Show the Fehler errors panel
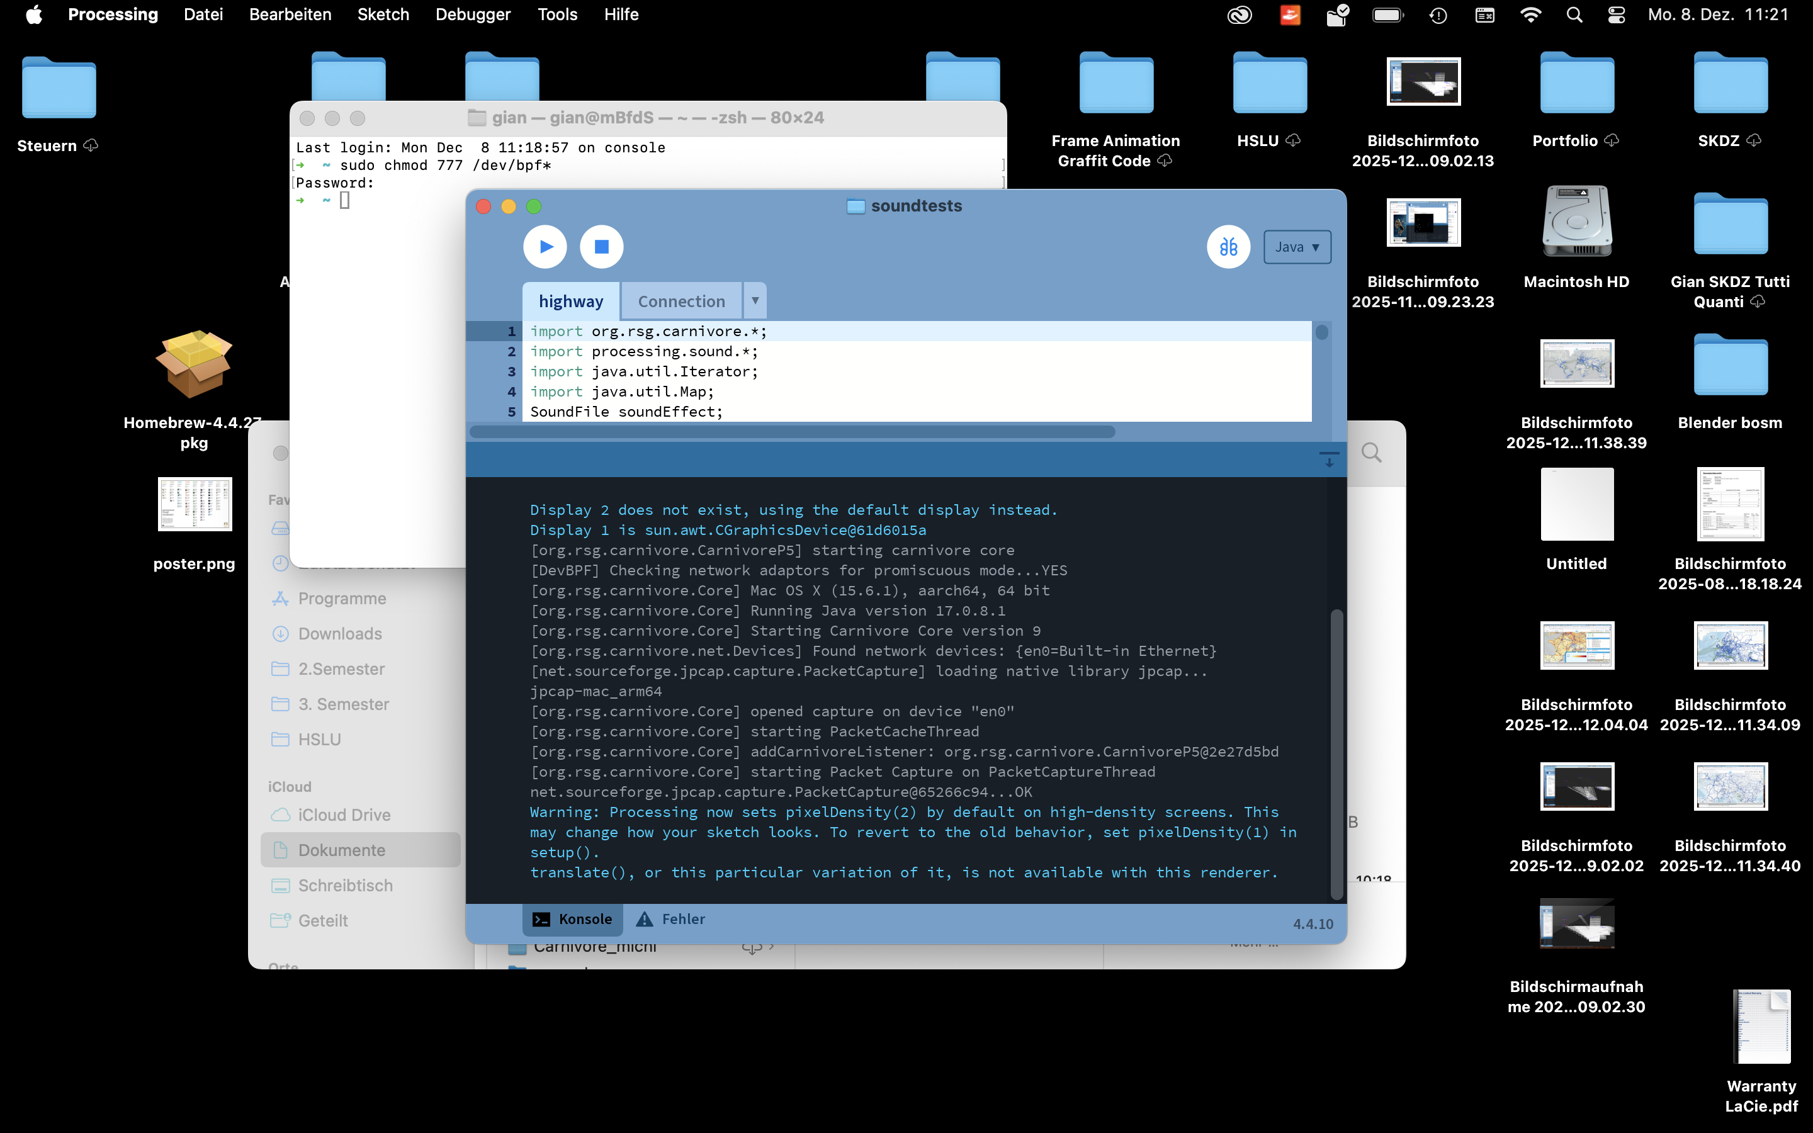Viewport: 1813px width, 1133px height. tap(671, 919)
